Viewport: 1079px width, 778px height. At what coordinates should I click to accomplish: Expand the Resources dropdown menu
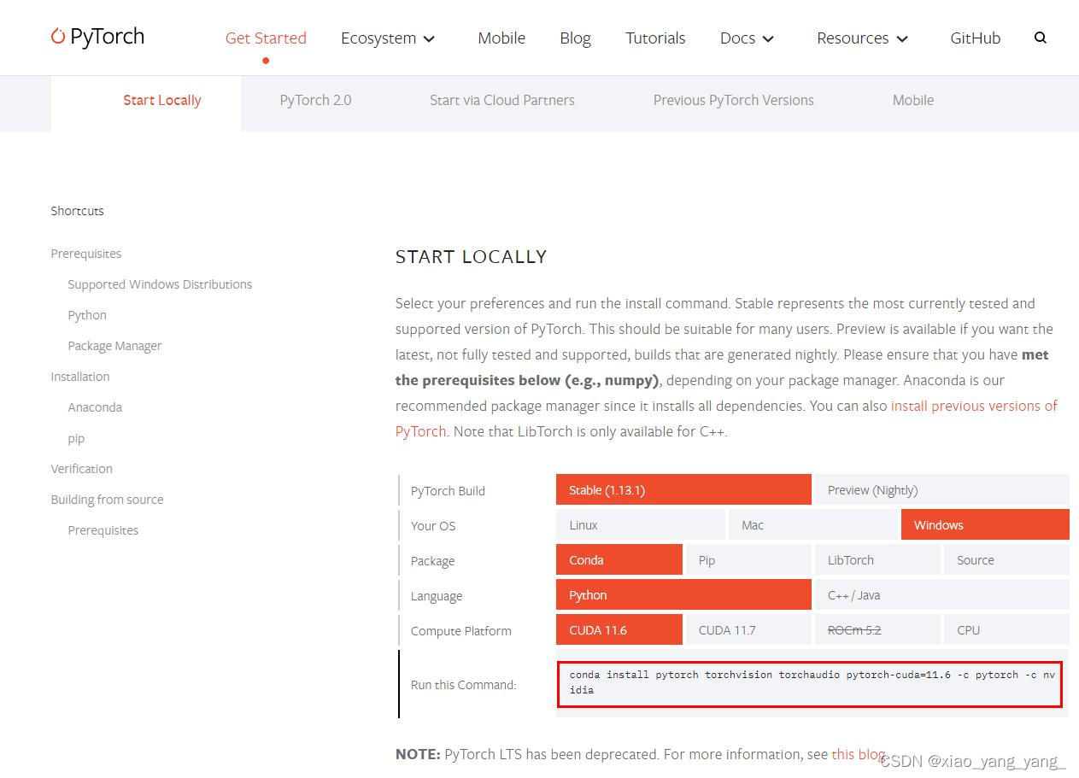862,38
